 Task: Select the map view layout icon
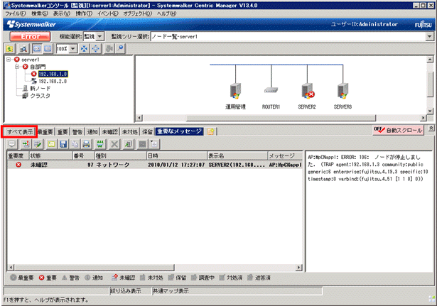coord(37,49)
